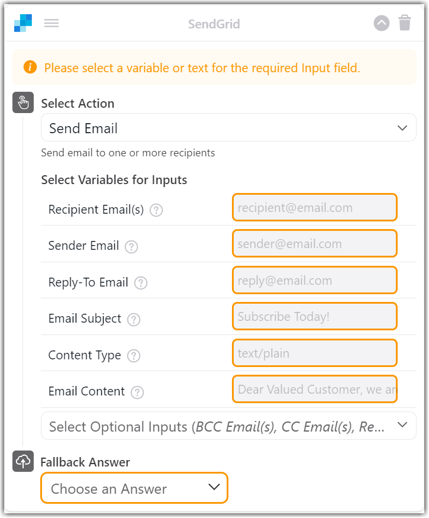
Task: Click the Sender Email input field
Action: tap(314, 243)
